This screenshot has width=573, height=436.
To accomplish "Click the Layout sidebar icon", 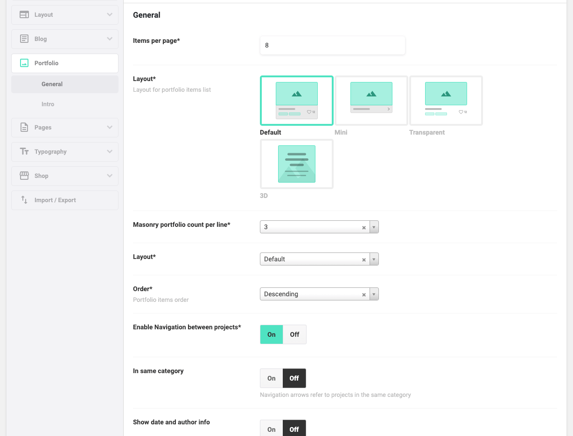I will (24, 14).
